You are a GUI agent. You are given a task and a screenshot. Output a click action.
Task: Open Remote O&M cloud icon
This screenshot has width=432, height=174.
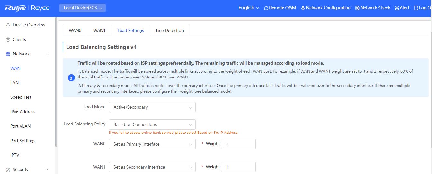(266, 8)
